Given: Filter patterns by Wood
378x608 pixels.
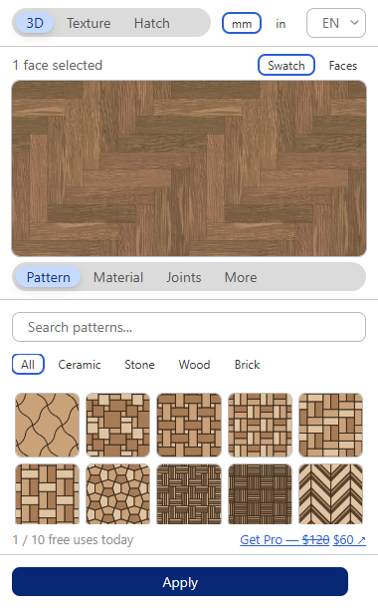Looking at the screenshot, I should (194, 365).
